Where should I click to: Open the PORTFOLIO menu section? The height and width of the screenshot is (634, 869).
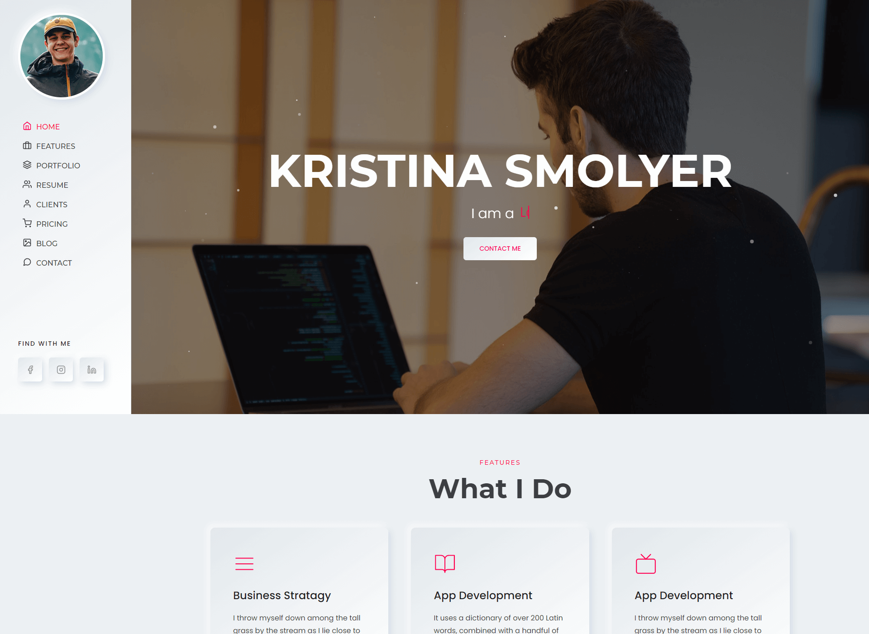(58, 165)
